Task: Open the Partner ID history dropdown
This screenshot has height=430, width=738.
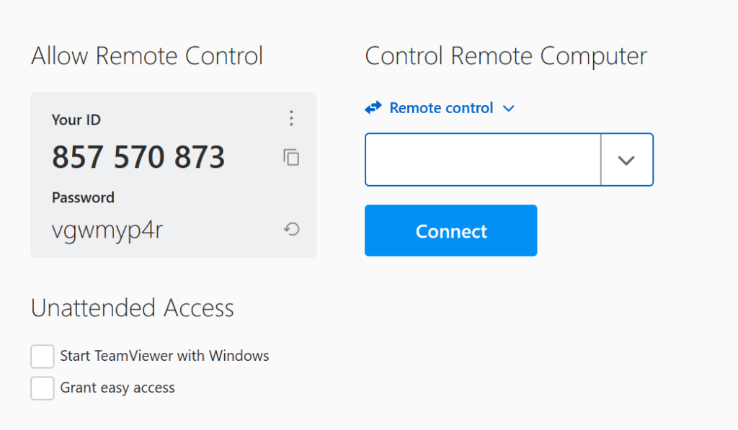Action: point(627,159)
